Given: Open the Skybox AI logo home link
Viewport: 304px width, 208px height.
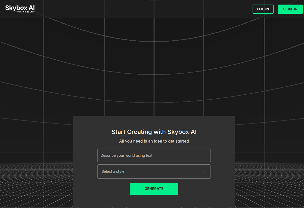Looking at the screenshot, I should coord(20,9).
